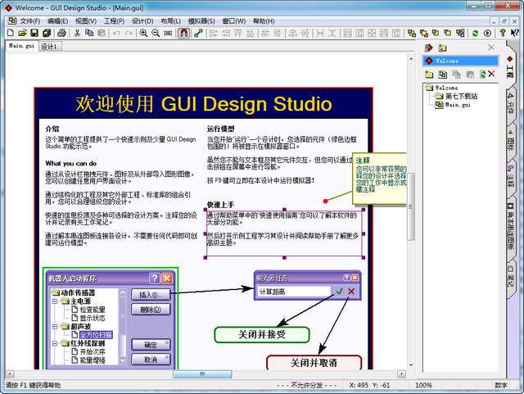524x394 pixels.
Task: Click the first yellow layering order icon
Action: tap(412, 33)
